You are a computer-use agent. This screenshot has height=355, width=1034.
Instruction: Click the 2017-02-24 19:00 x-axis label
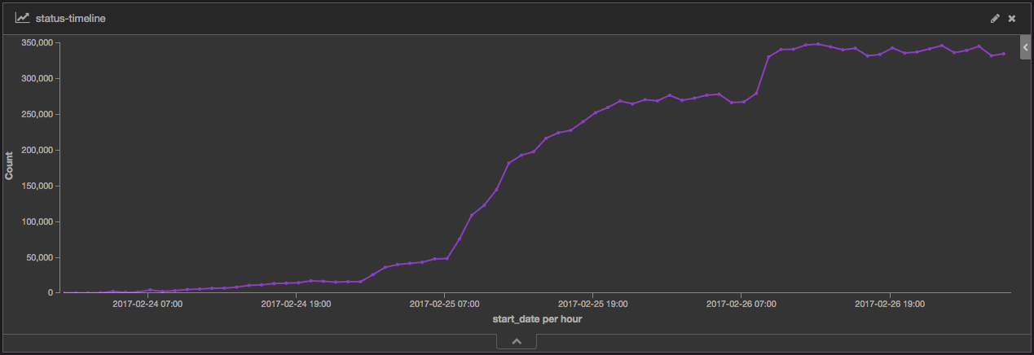pos(296,304)
